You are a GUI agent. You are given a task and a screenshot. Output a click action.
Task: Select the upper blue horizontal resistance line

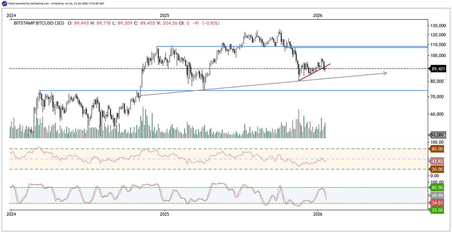[292, 47]
